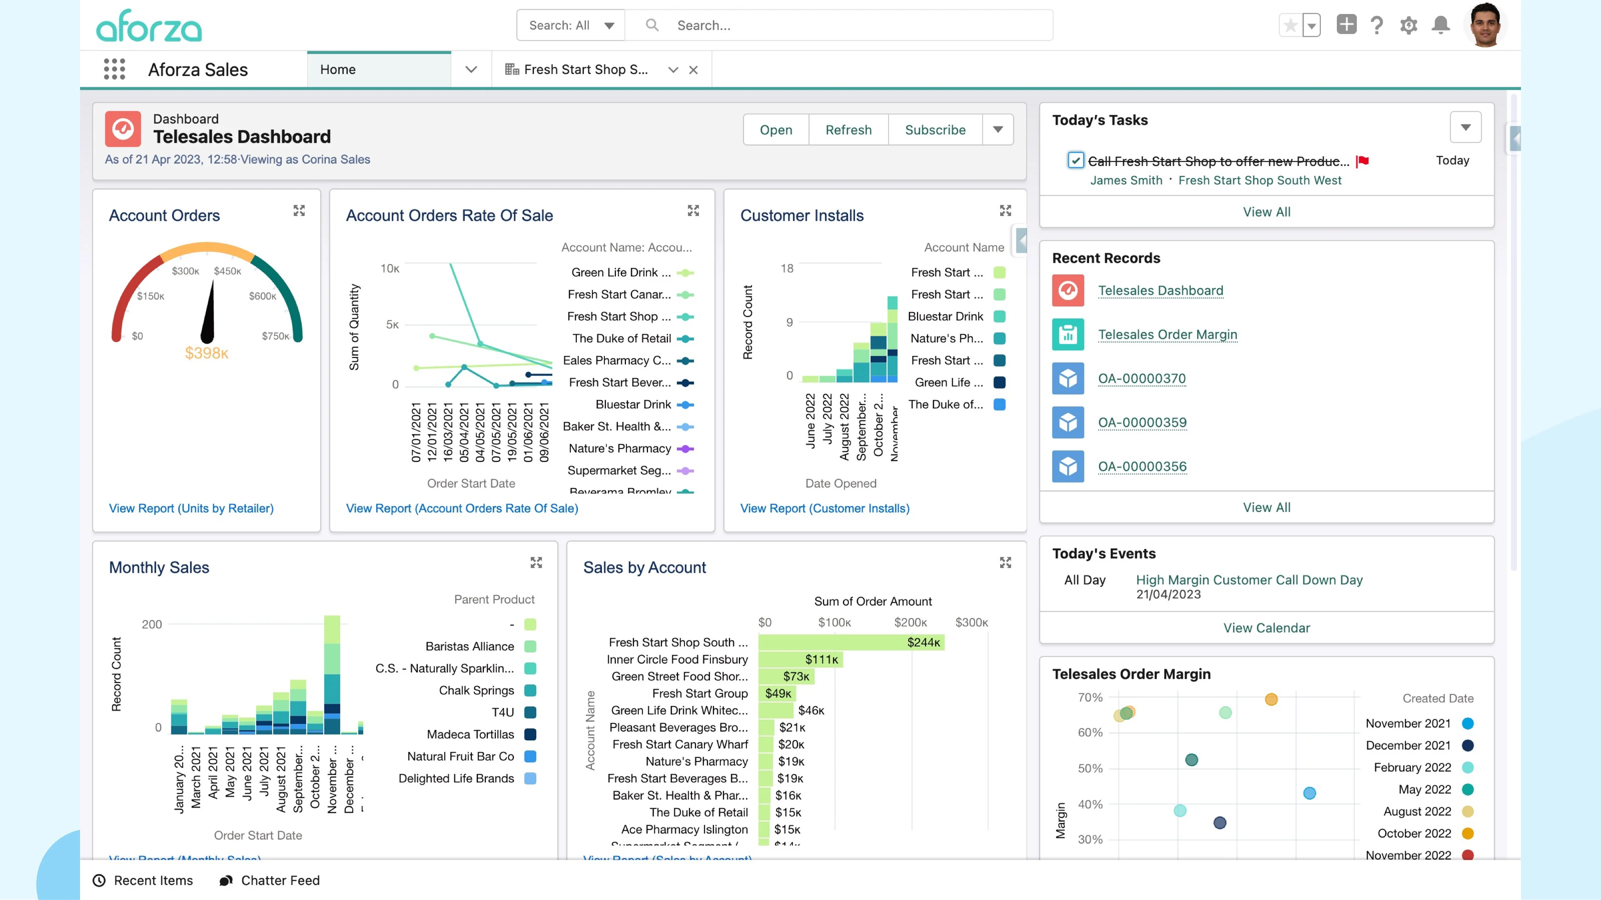Open View Report (Customer Installs)
The width and height of the screenshot is (1601, 900).
[825, 508]
